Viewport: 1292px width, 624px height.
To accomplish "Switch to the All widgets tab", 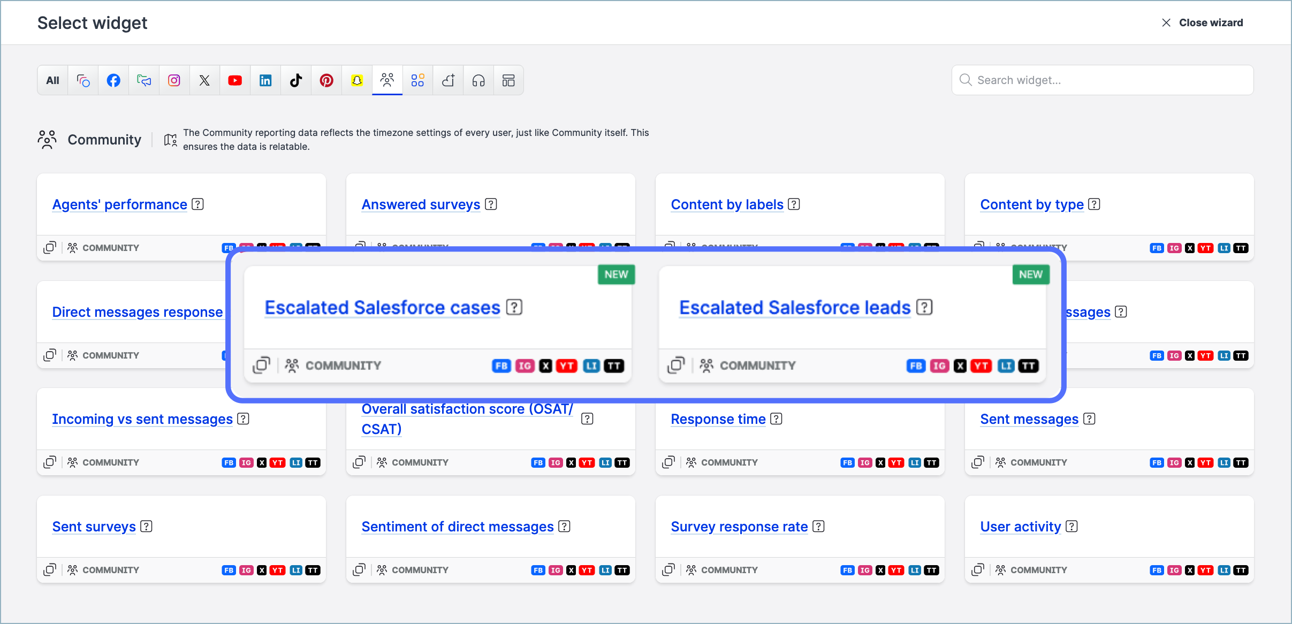I will [x=52, y=80].
